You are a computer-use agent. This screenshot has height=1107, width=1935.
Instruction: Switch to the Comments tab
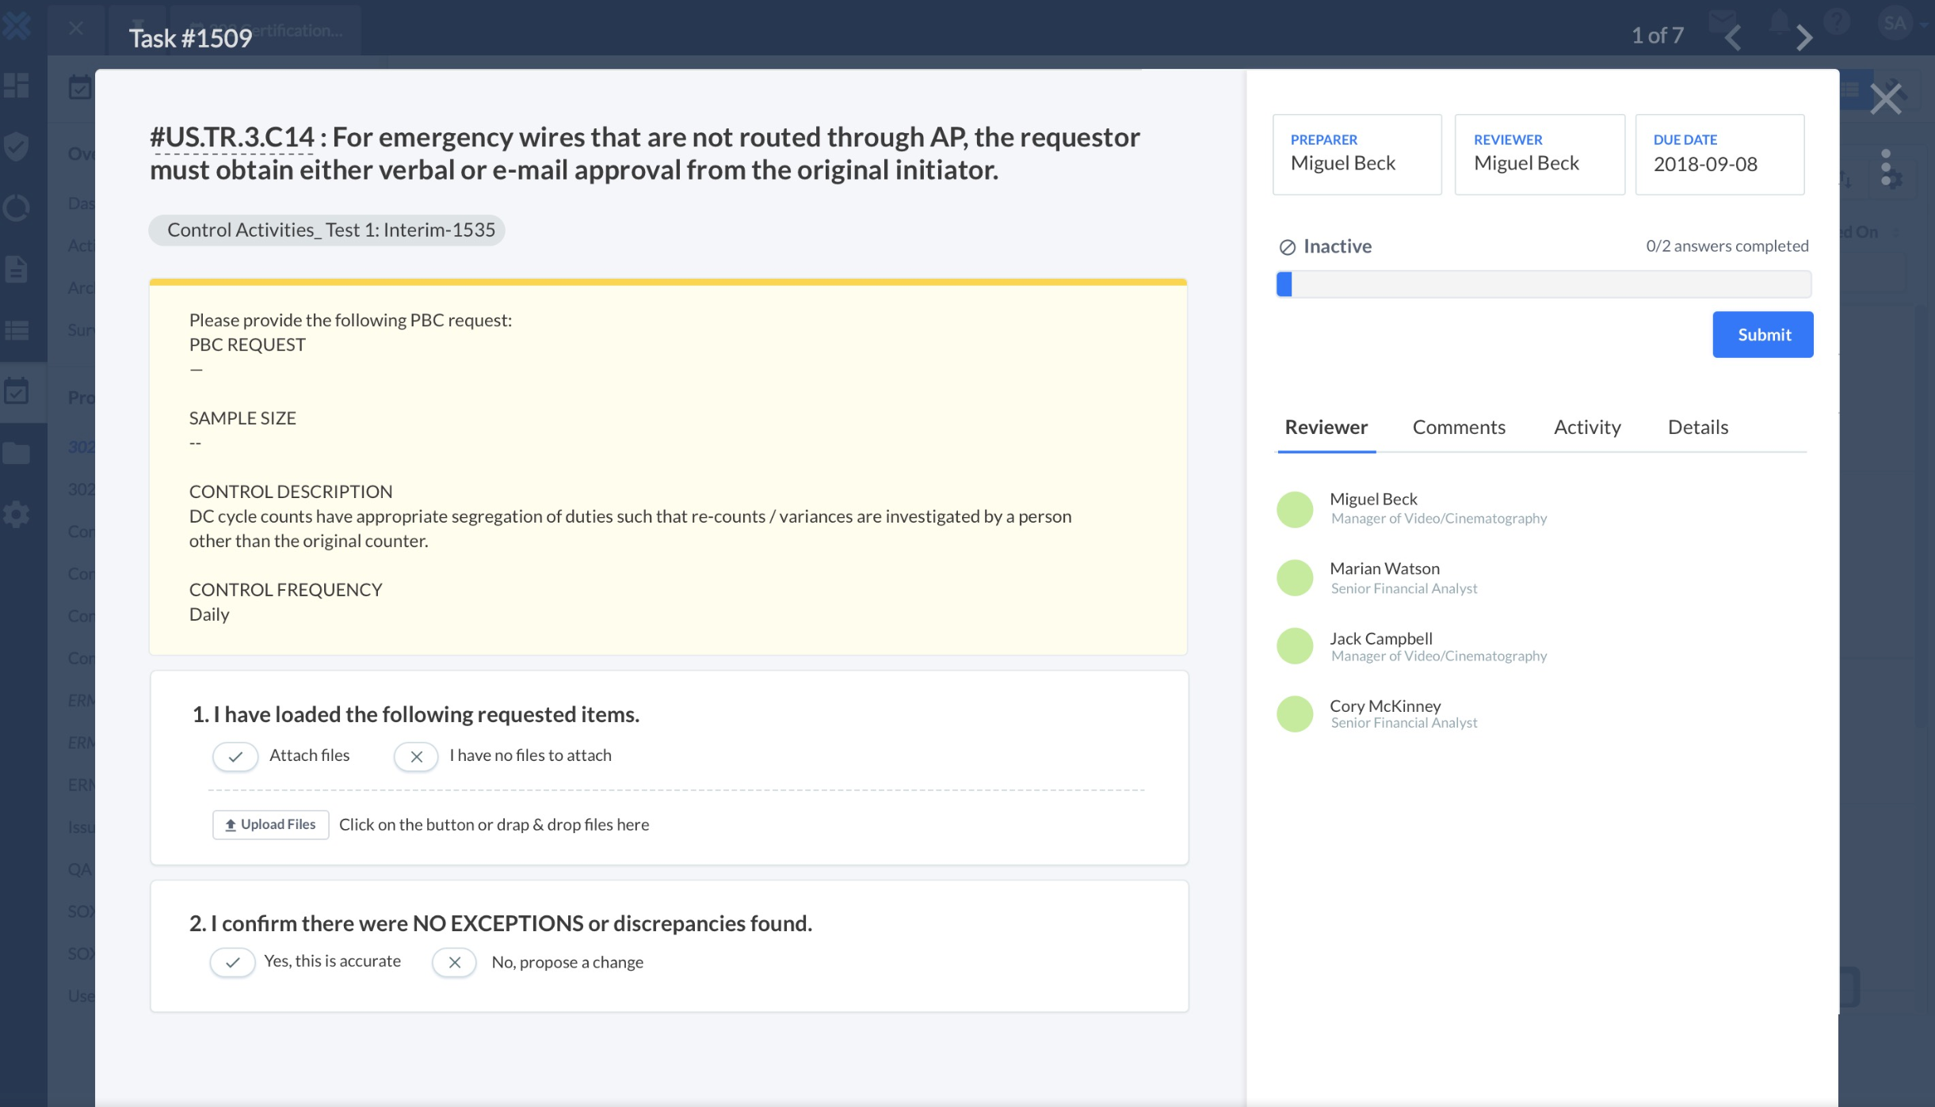[x=1459, y=427]
